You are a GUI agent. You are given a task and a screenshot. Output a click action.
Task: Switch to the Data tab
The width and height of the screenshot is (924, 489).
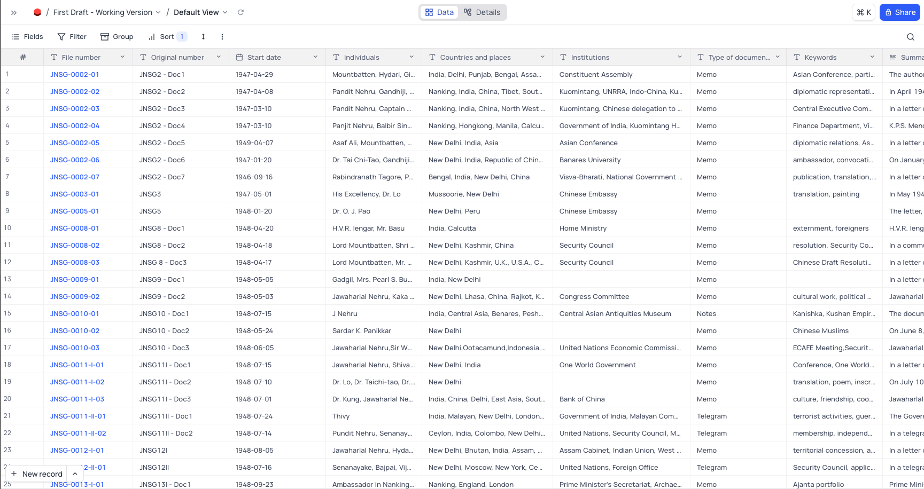coord(439,12)
